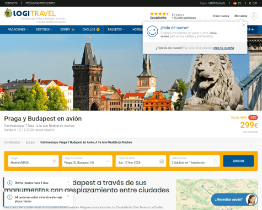262x210 pixels.
Task: Click Combinados breadcrumb
Action: [x=12, y=142]
